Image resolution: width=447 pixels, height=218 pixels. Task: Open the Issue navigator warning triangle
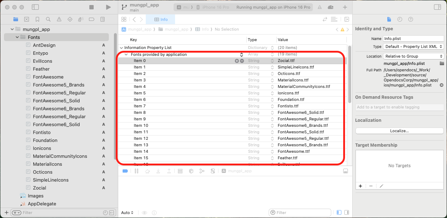[x=59, y=19]
